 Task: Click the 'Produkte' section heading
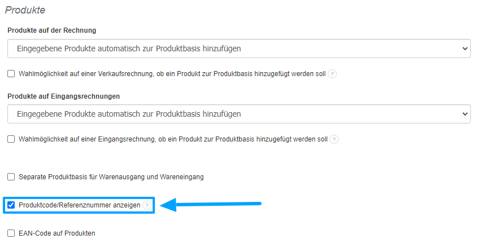coord(25,10)
